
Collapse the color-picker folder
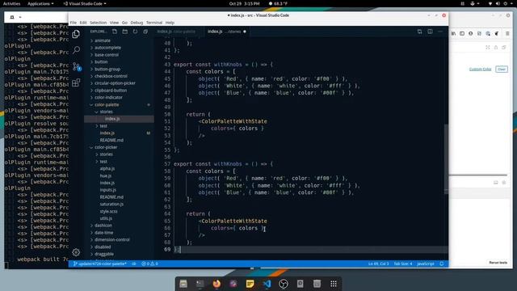click(x=106, y=147)
